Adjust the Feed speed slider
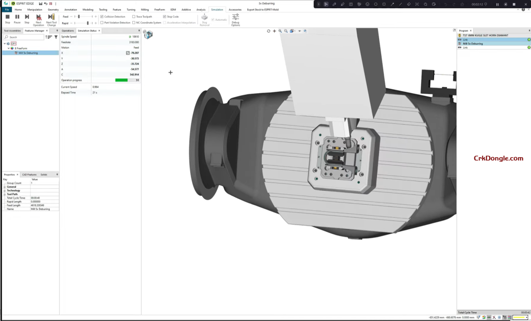Viewport: 531px width, 321px height. (78, 16)
